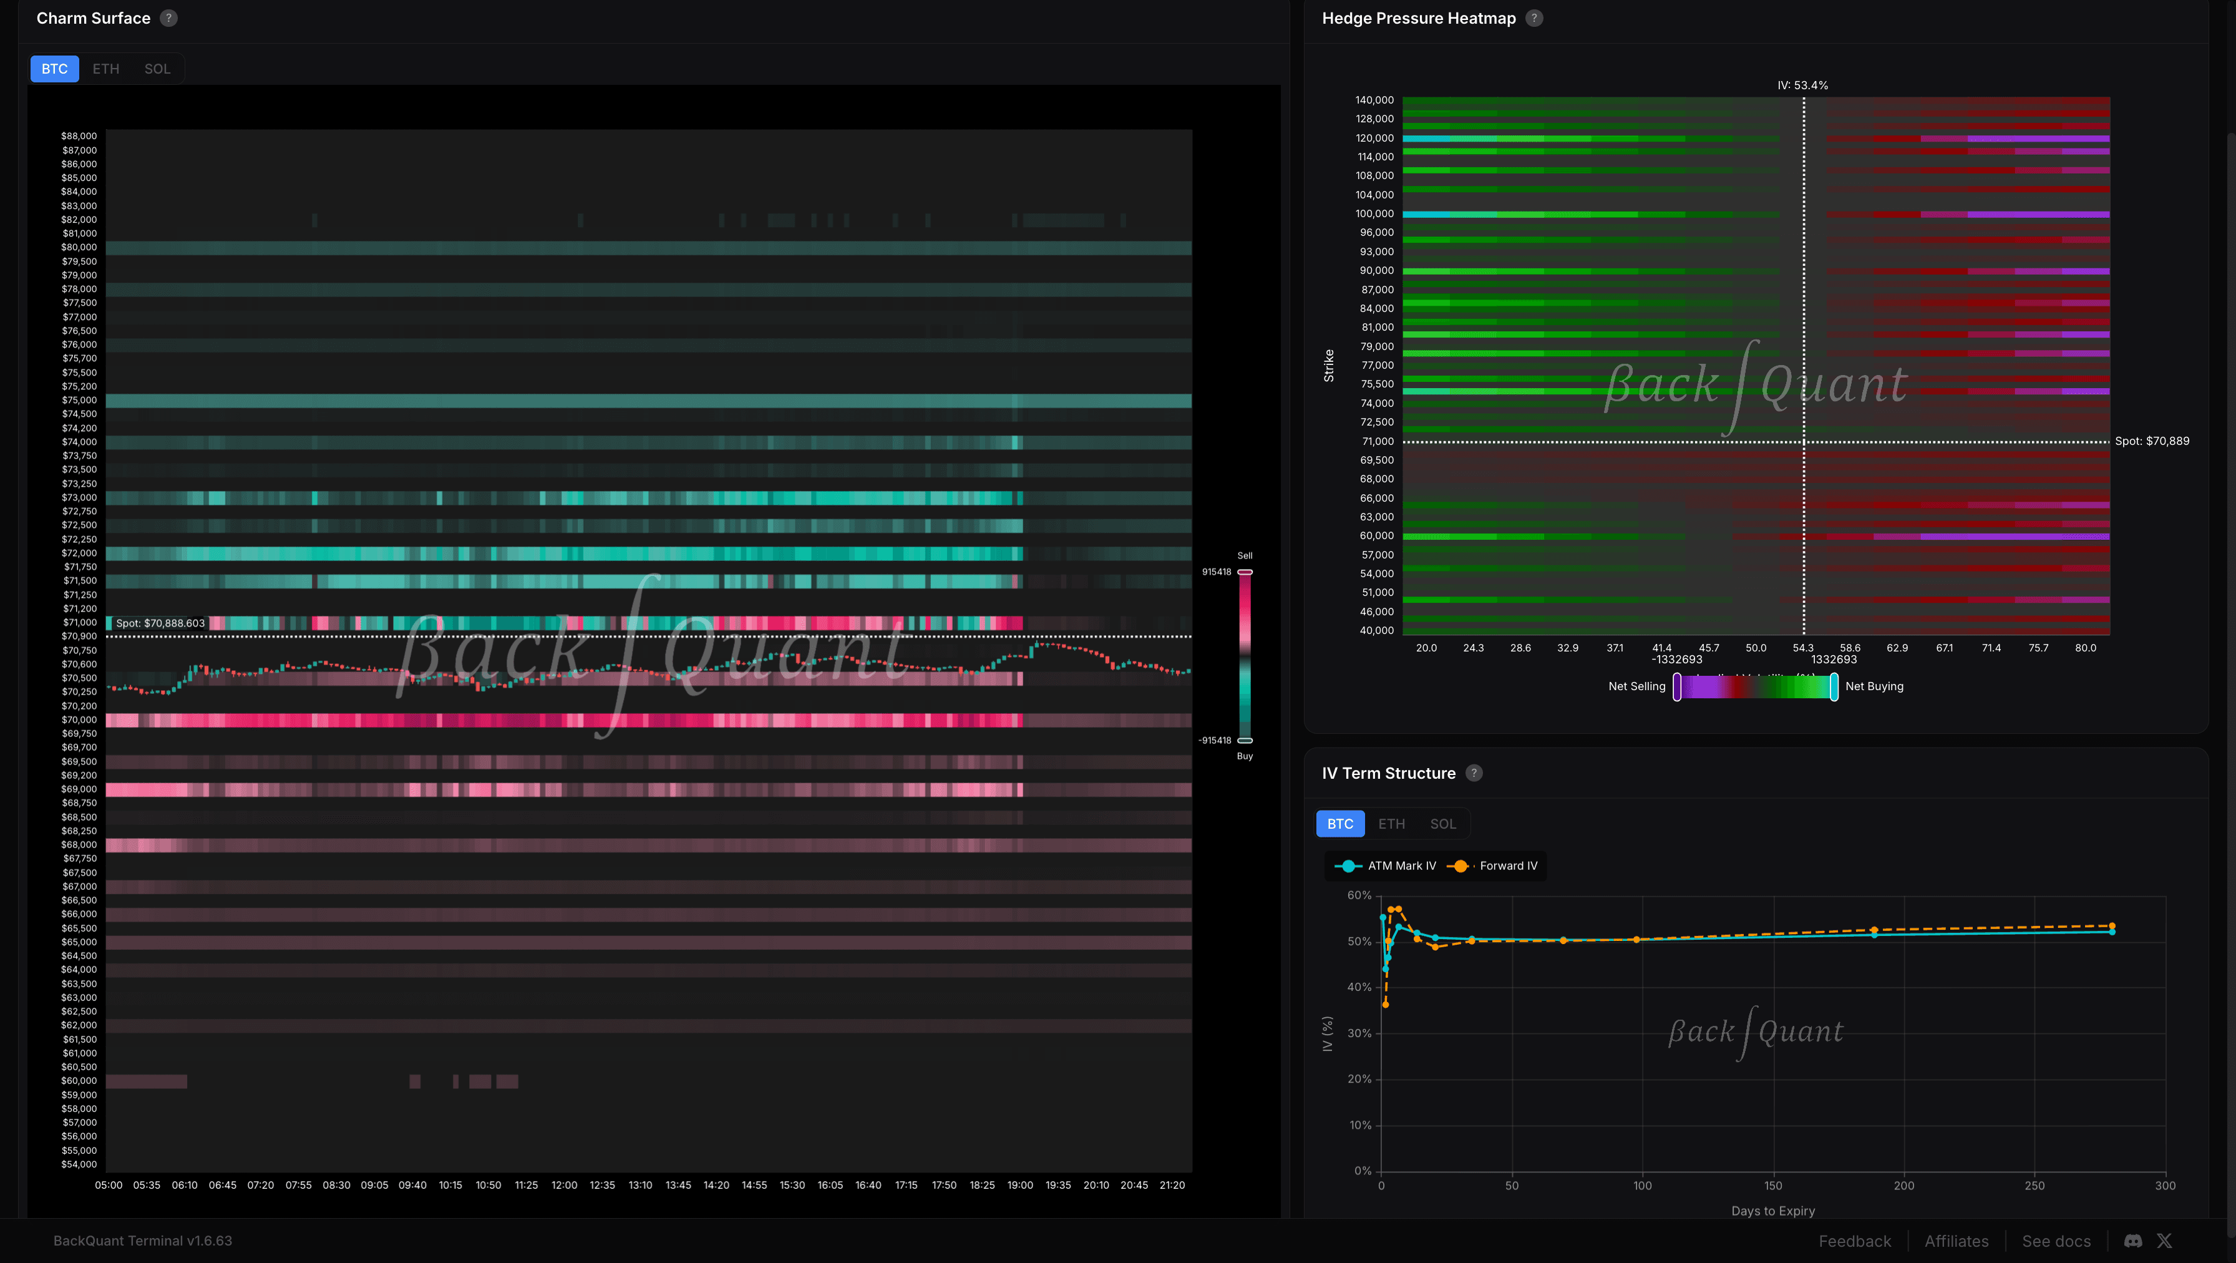Viewport: 2236px width, 1263px height.
Task: Open the Discord community icon
Action: 2132,1241
